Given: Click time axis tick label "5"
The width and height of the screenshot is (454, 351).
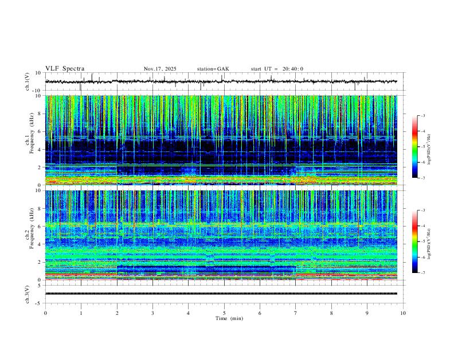Looking at the screenshot, I should click(224, 313).
